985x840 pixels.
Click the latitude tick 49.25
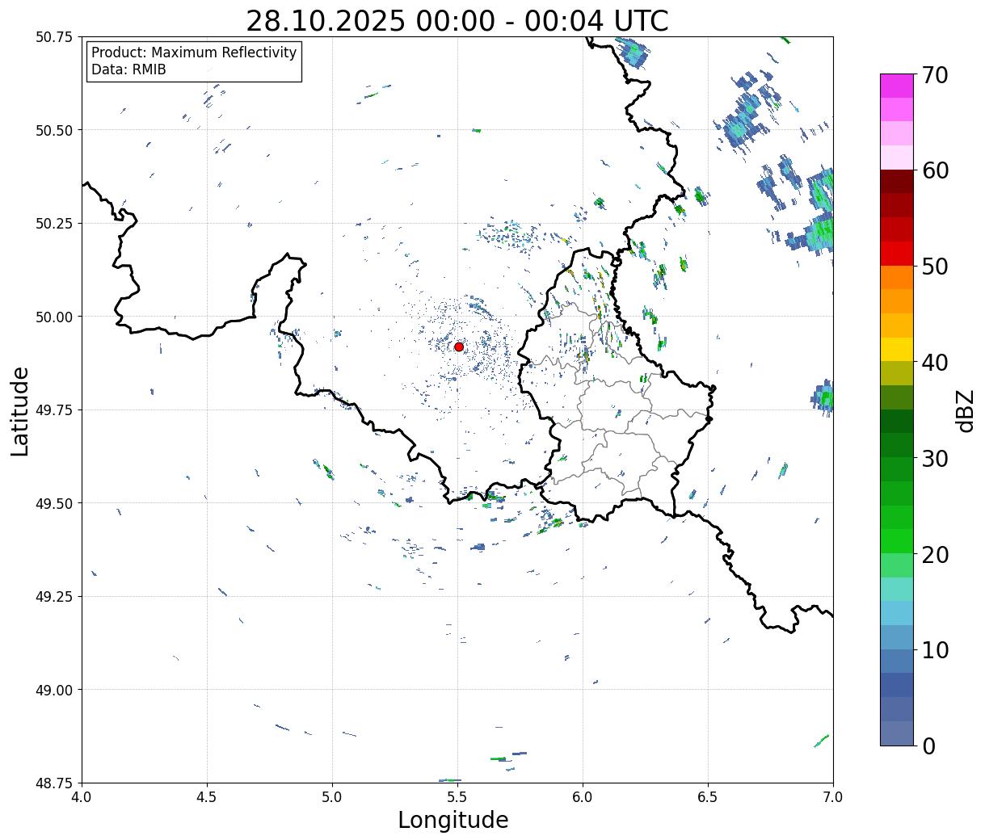(x=54, y=597)
